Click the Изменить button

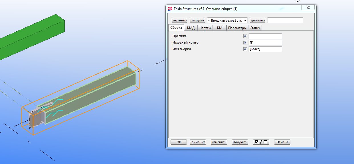pos(219,142)
